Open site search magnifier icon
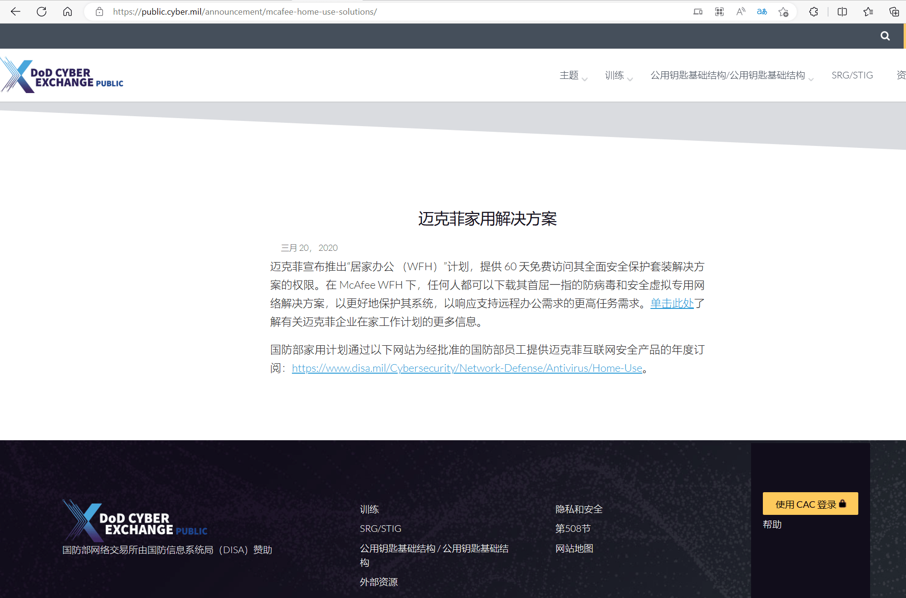The image size is (906, 598). click(885, 36)
